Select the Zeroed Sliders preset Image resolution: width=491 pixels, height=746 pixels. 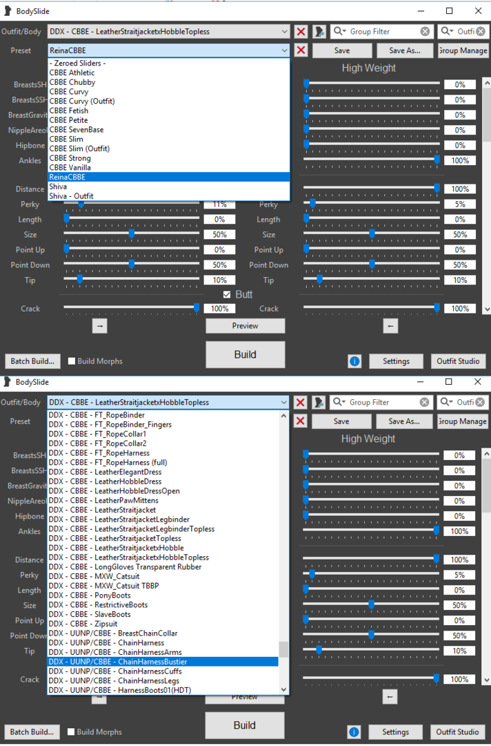point(168,63)
